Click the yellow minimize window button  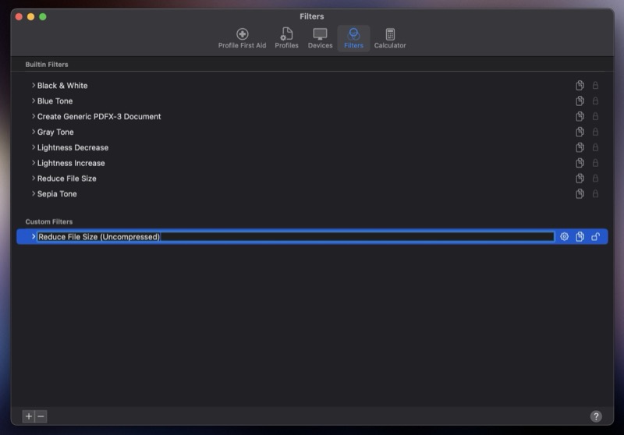30,16
